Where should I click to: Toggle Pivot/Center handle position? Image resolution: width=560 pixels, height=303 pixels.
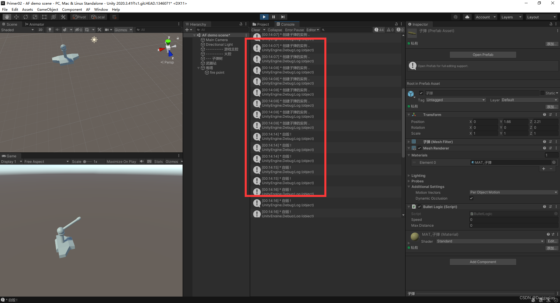[x=79, y=17]
